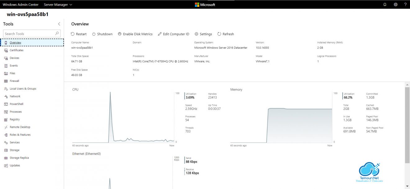Open the settings gear in header

tap(395, 5)
